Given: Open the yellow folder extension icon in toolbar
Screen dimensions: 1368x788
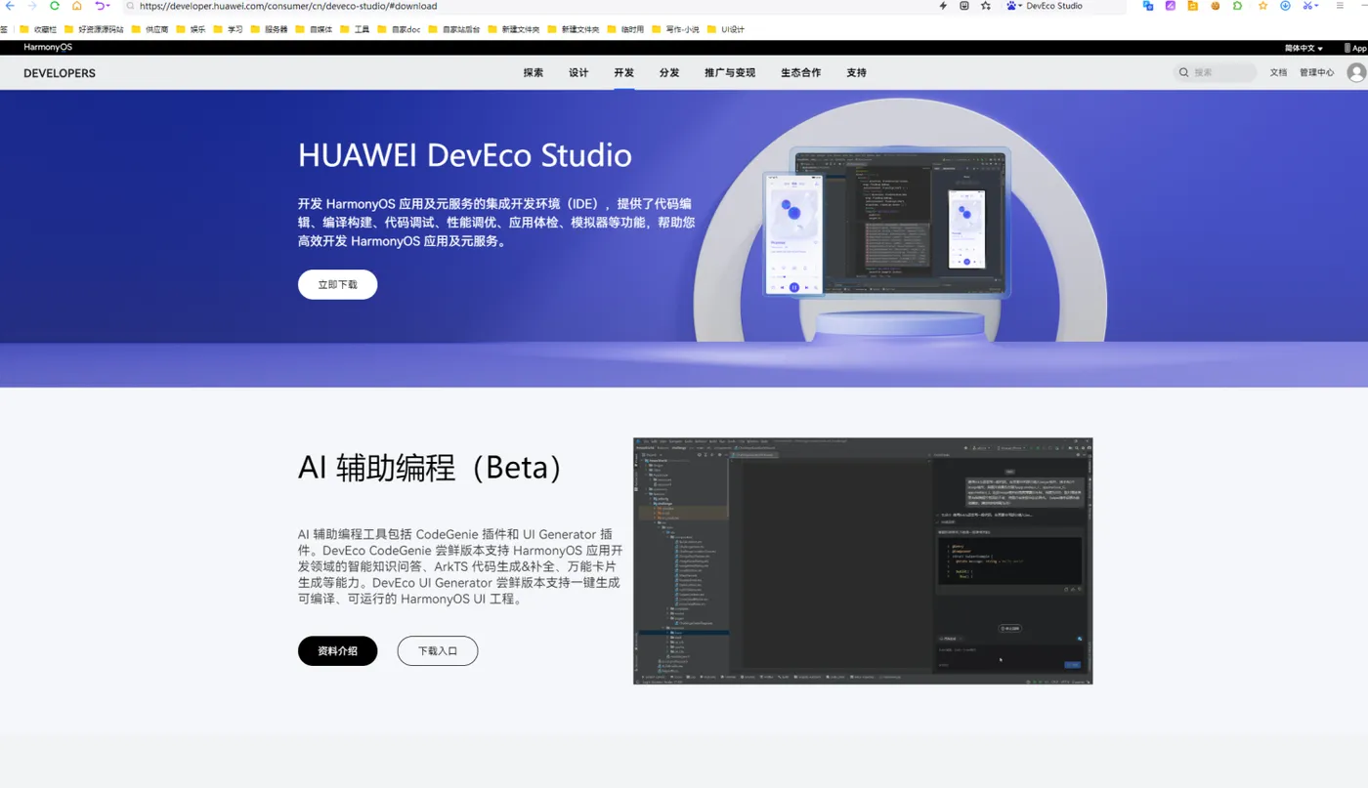Looking at the screenshot, I should coord(1193,6).
